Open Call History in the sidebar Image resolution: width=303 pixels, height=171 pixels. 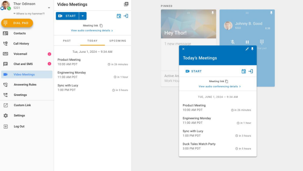point(27,43)
